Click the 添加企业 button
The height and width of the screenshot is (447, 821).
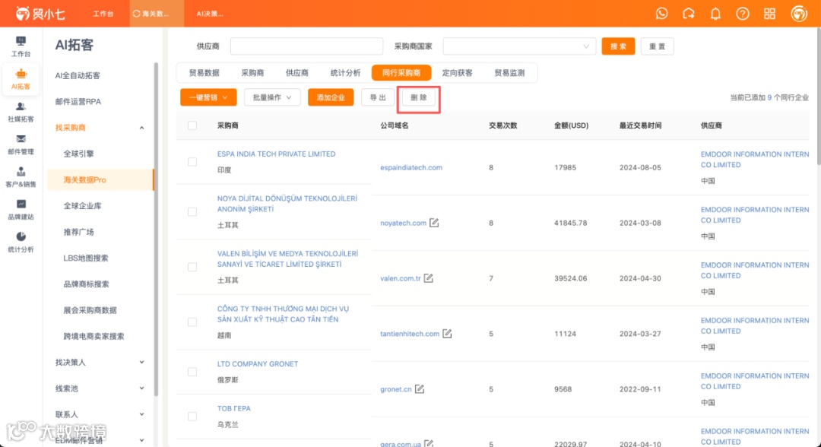(x=331, y=97)
